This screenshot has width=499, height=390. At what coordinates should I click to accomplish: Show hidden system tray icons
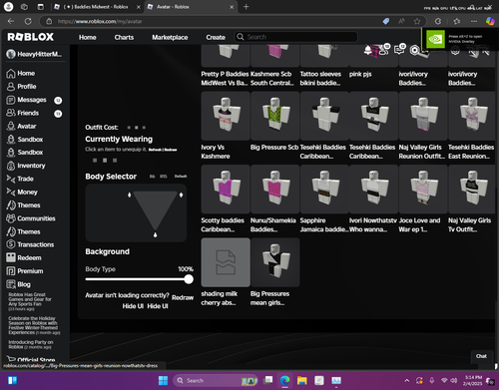(x=407, y=380)
